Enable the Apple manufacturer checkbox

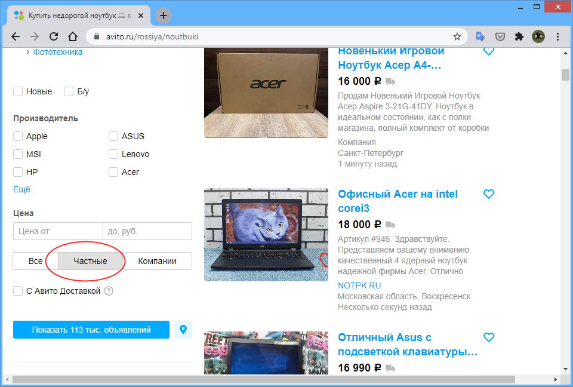pyautogui.click(x=19, y=136)
